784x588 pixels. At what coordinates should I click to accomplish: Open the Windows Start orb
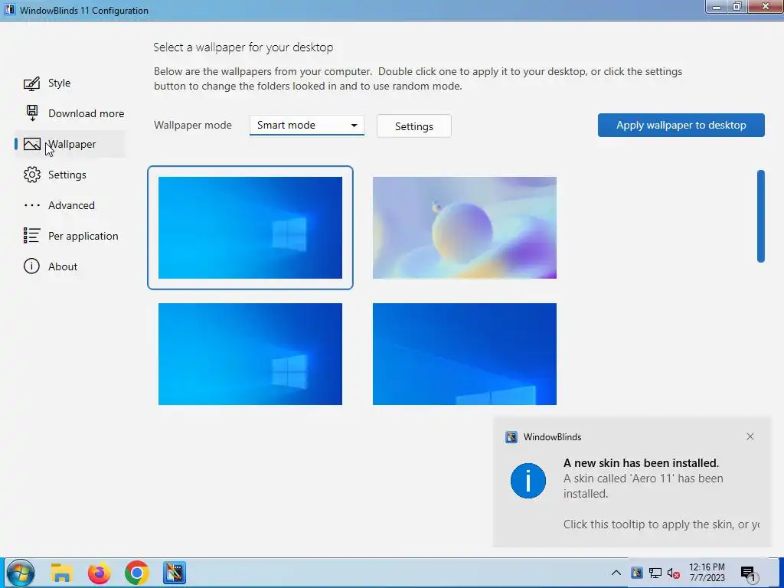tap(21, 573)
